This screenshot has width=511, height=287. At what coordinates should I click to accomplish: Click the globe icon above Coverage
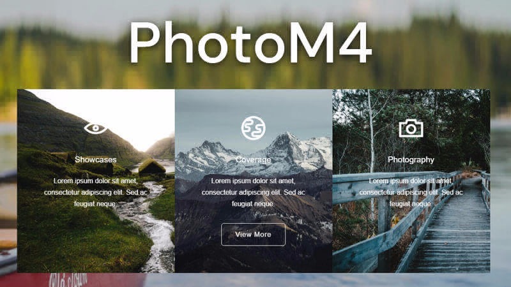(253, 128)
